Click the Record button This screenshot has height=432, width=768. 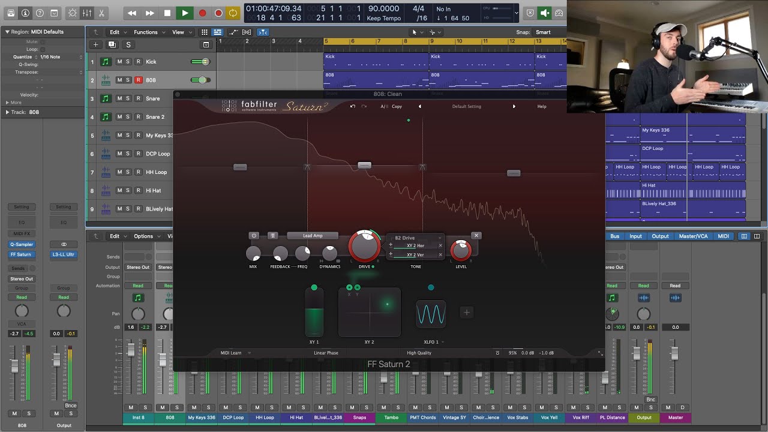(x=202, y=13)
